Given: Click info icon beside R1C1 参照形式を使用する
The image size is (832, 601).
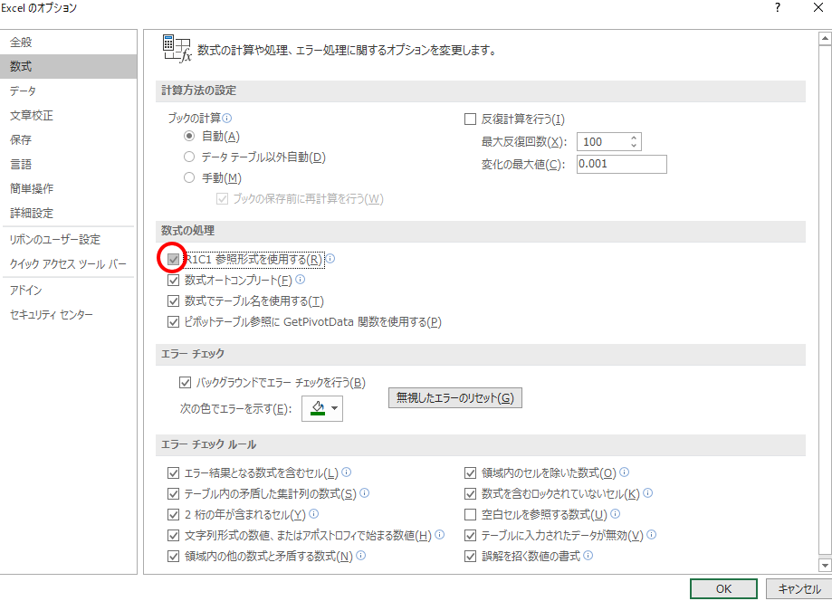Looking at the screenshot, I should tap(330, 258).
